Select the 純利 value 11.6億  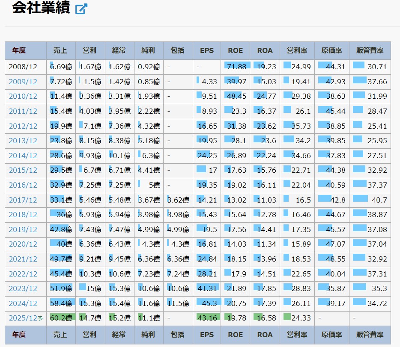(149, 303)
